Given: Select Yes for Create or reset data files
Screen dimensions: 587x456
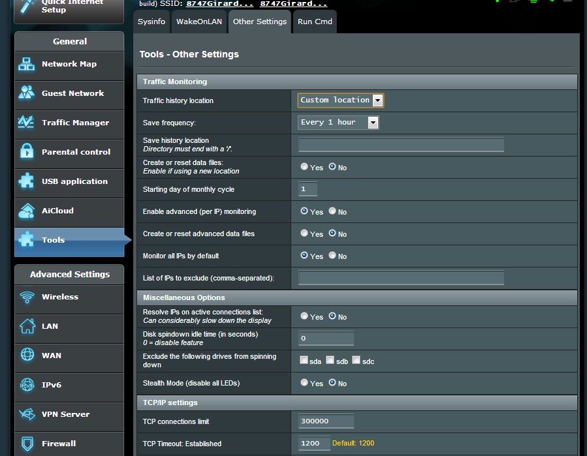Looking at the screenshot, I should click(304, 166).
